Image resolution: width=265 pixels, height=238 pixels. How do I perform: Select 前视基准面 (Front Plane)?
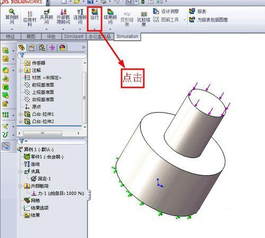[39, 85]
